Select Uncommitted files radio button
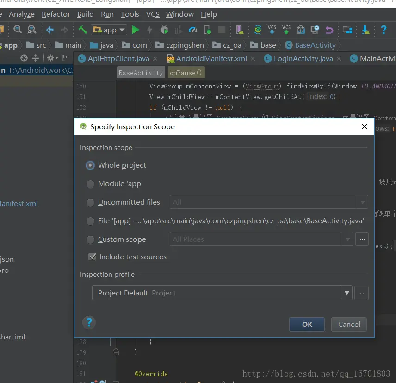The image size is (396, 383). (90, 202)
